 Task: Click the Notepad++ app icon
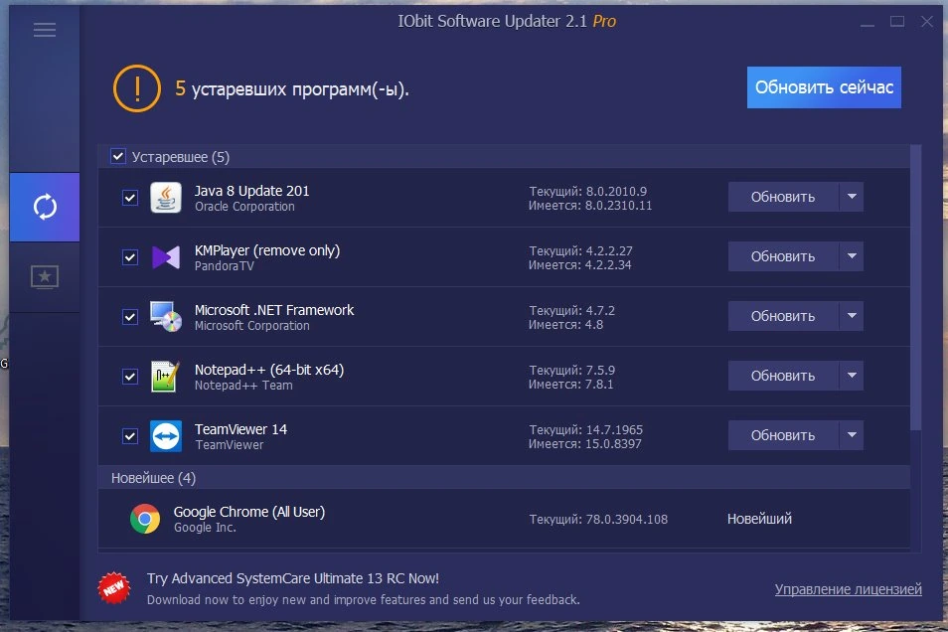[x=166, y=377]
